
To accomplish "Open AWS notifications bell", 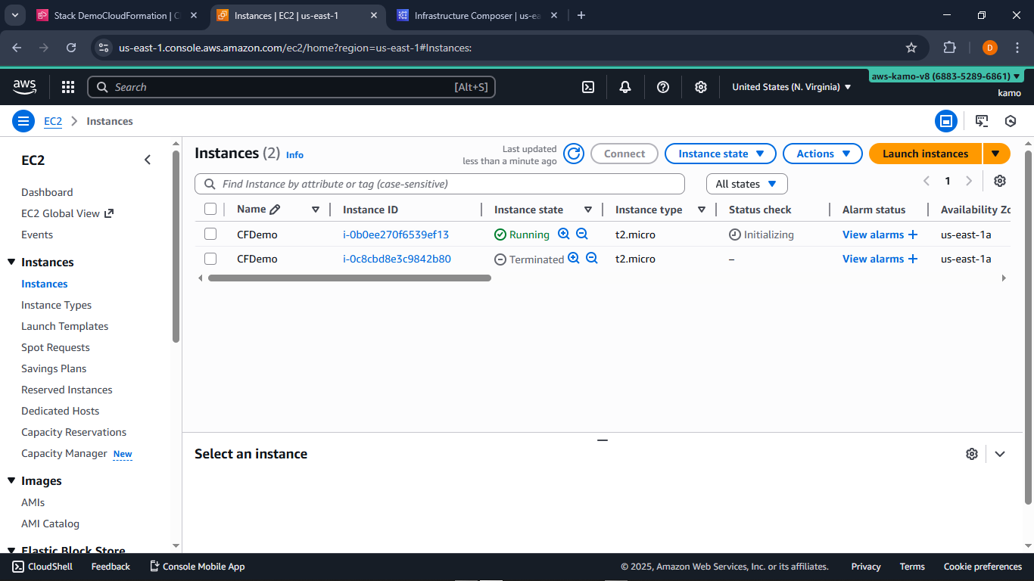I will point(624,87).
